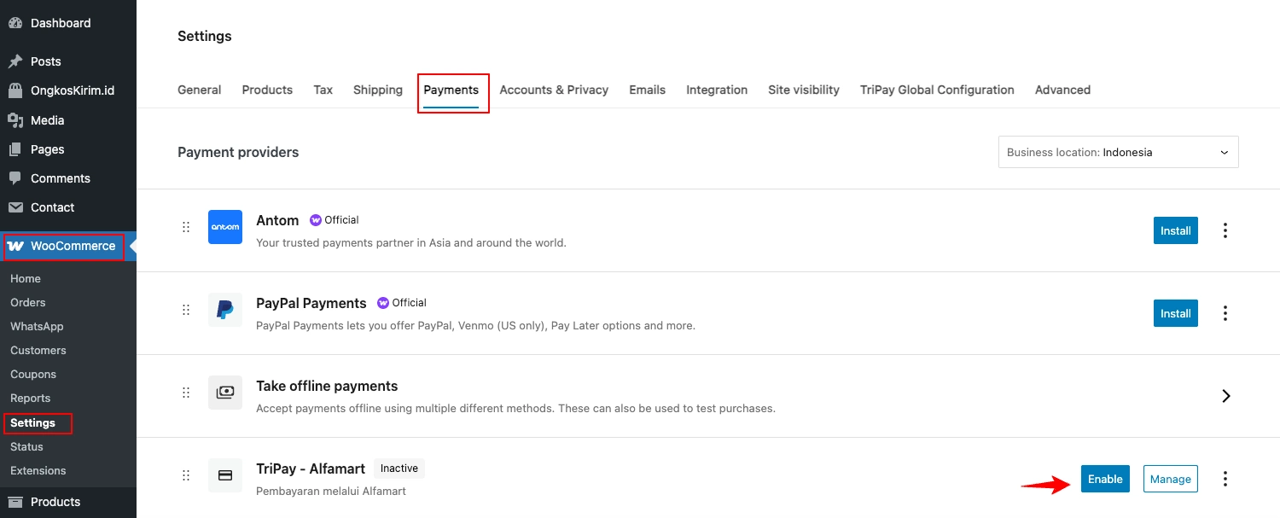Open the Site visibility tab

coord(804,90)
